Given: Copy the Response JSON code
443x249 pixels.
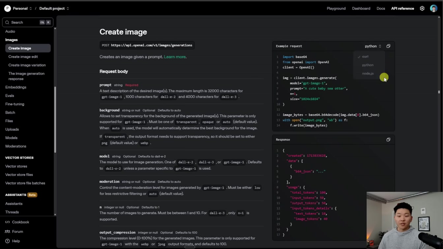Looking at the screenshot, I should [388, 140].
